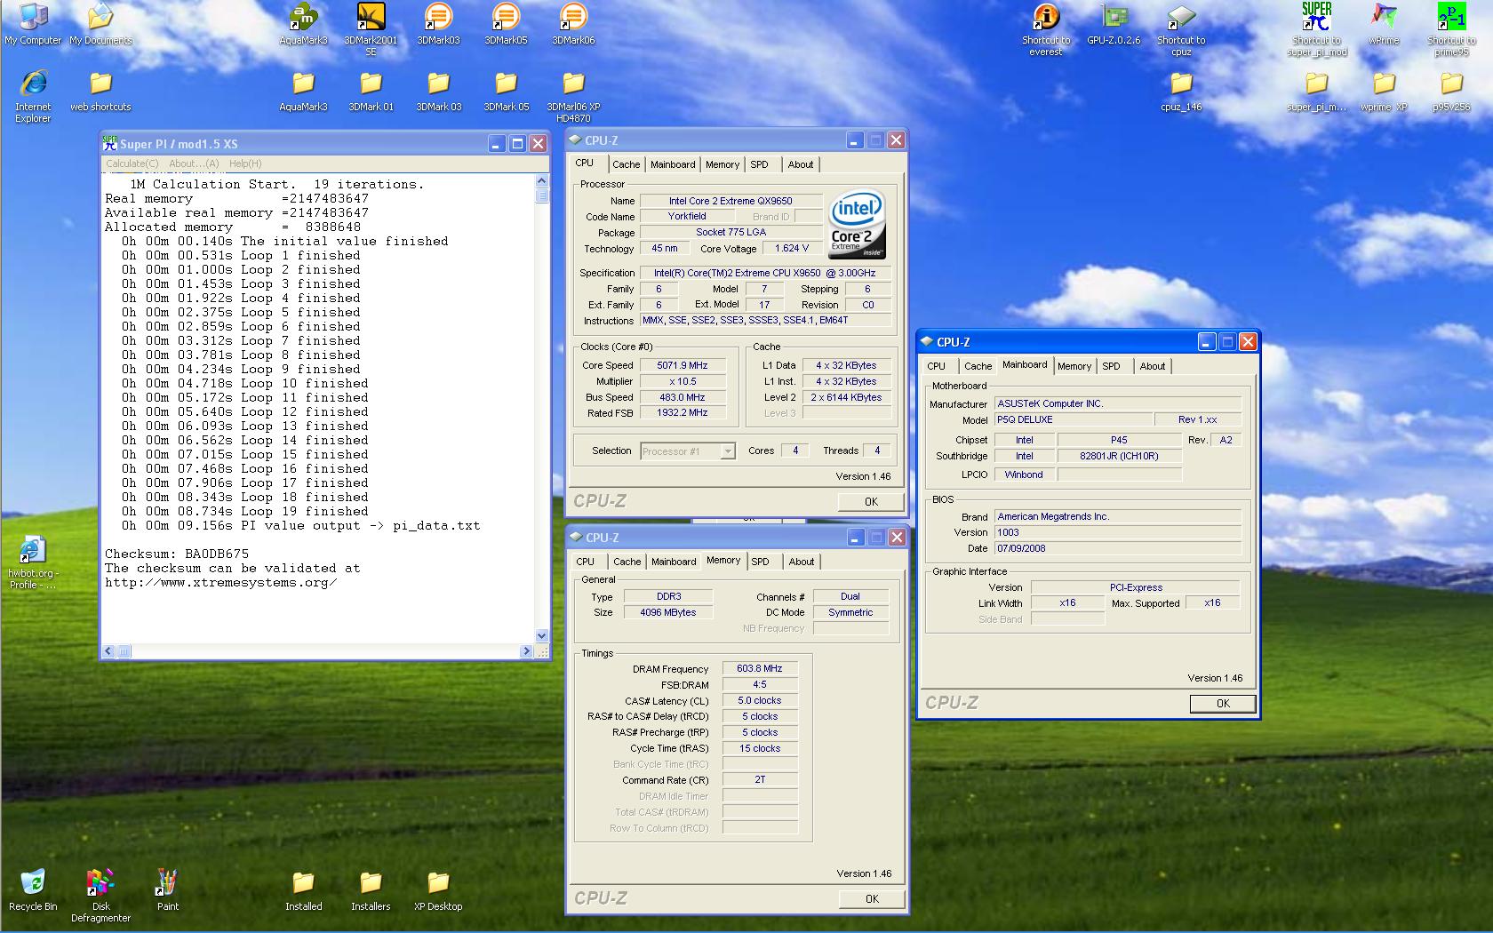1493x933 pixels.
Task: Open the cpuz_146 folder
Action: point(1181,91)
